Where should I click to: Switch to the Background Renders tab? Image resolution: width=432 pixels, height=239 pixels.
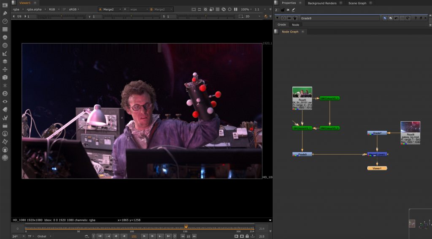(322, 3)
